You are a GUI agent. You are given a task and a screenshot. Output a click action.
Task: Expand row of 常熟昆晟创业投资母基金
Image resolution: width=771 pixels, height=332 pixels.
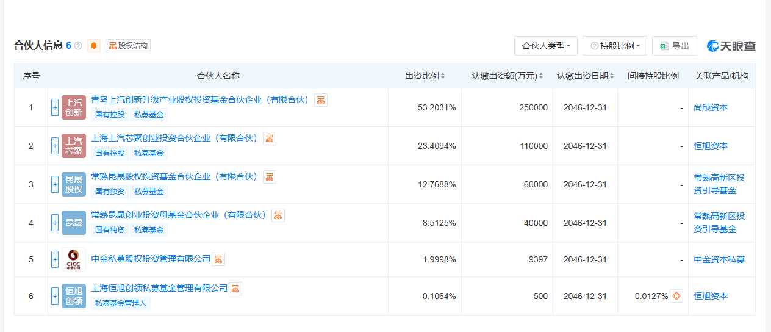55,223
